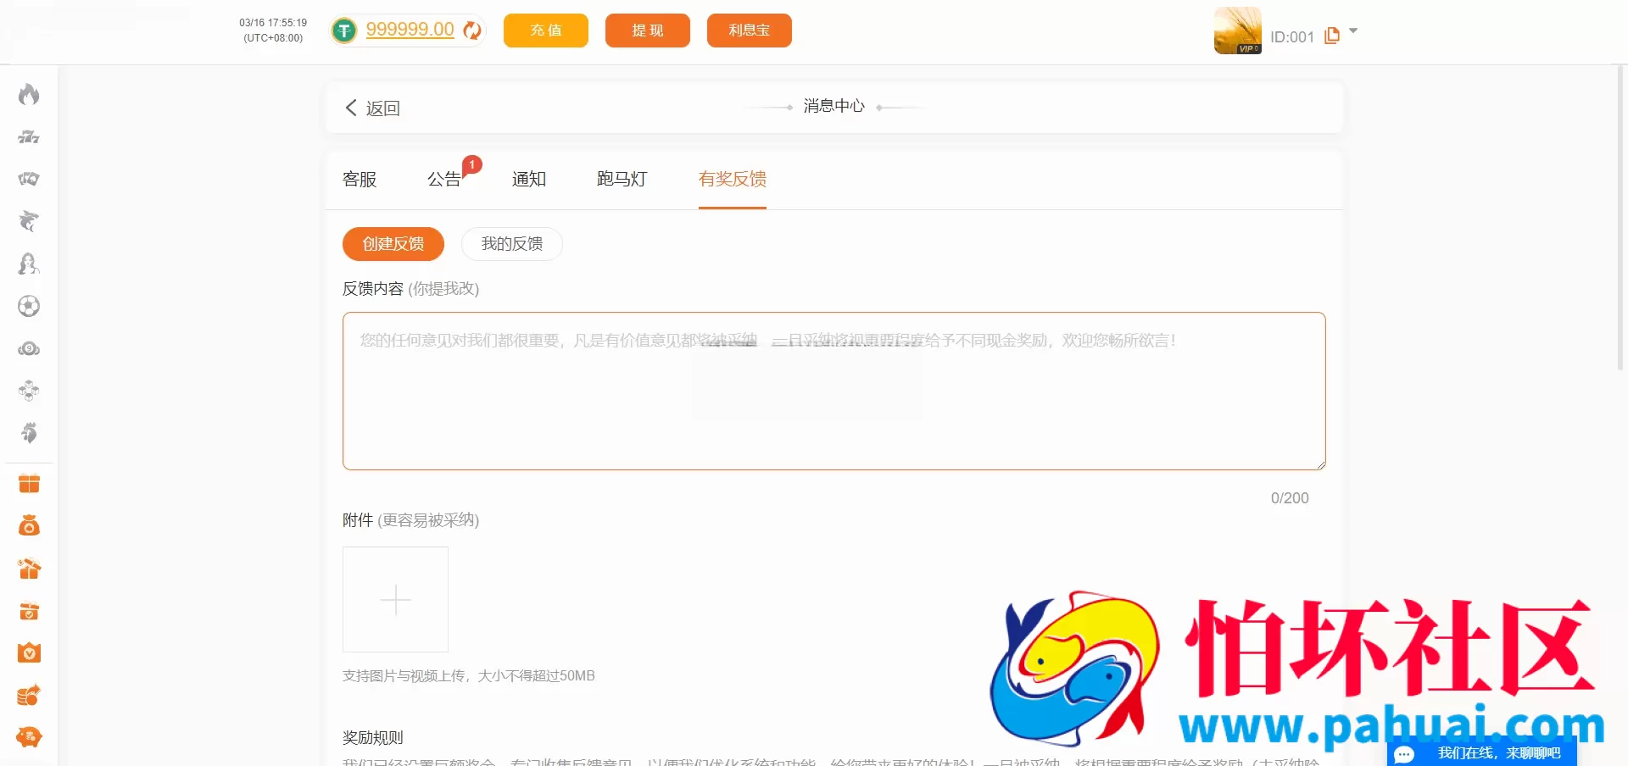Screen dimensions: 1628x766
Task: Expand the account dropdown arrow
Action: point(1353,31)
